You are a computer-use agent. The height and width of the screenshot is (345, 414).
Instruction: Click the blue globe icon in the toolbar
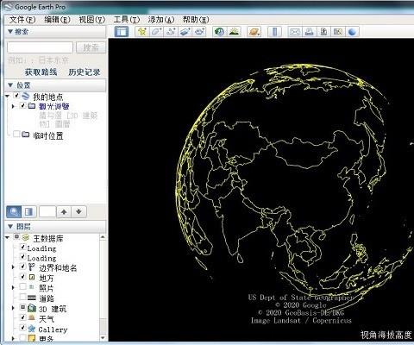tap(353, 31)
